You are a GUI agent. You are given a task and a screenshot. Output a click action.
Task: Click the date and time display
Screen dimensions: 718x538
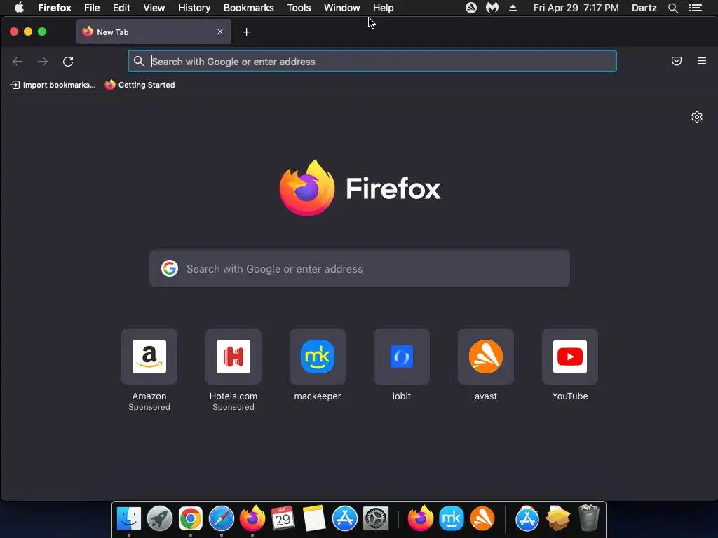[x=576, y=8]
